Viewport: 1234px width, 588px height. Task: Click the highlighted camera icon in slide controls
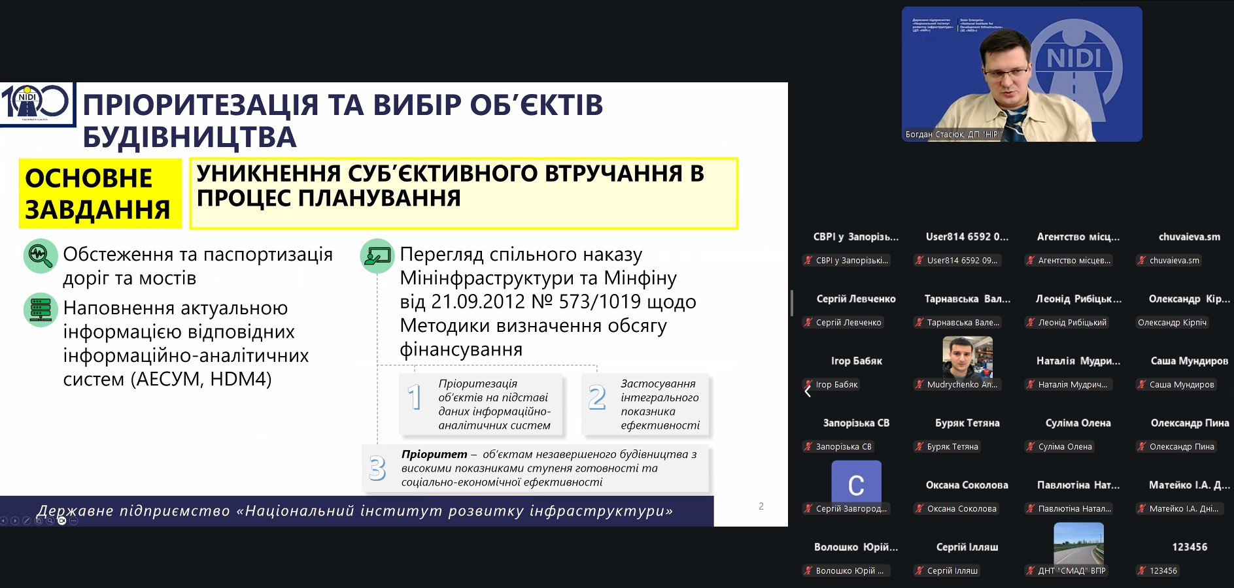click(62, 521)
